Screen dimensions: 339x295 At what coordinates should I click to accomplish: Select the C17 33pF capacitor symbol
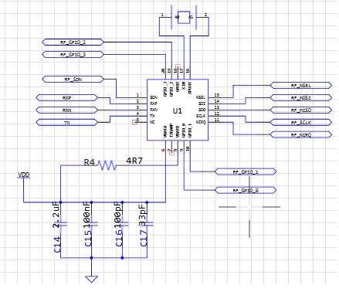point(147,224)
